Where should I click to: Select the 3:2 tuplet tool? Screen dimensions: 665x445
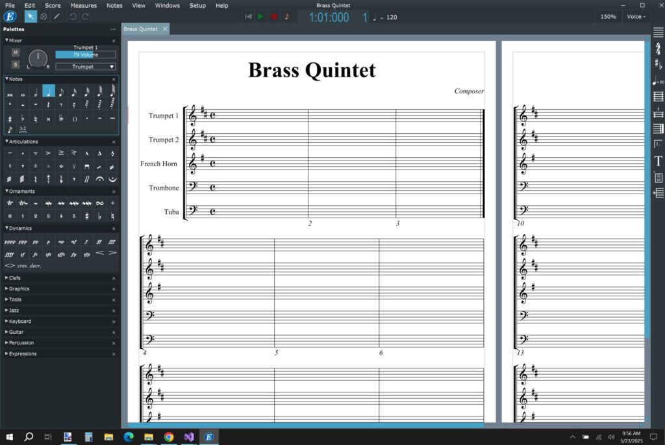(22, 129)
